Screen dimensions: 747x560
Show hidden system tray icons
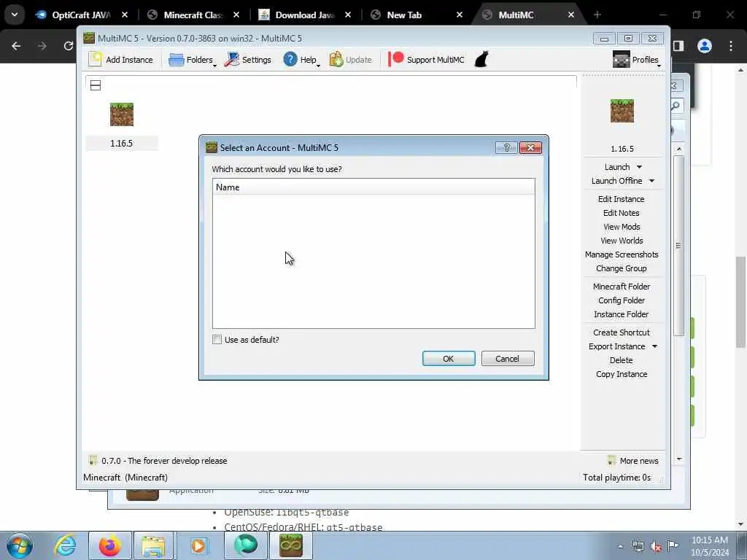tap(620, 547)
